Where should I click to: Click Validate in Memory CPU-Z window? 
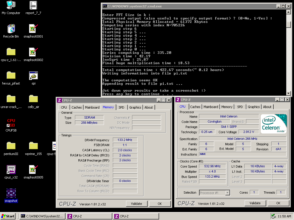point(136,204)
